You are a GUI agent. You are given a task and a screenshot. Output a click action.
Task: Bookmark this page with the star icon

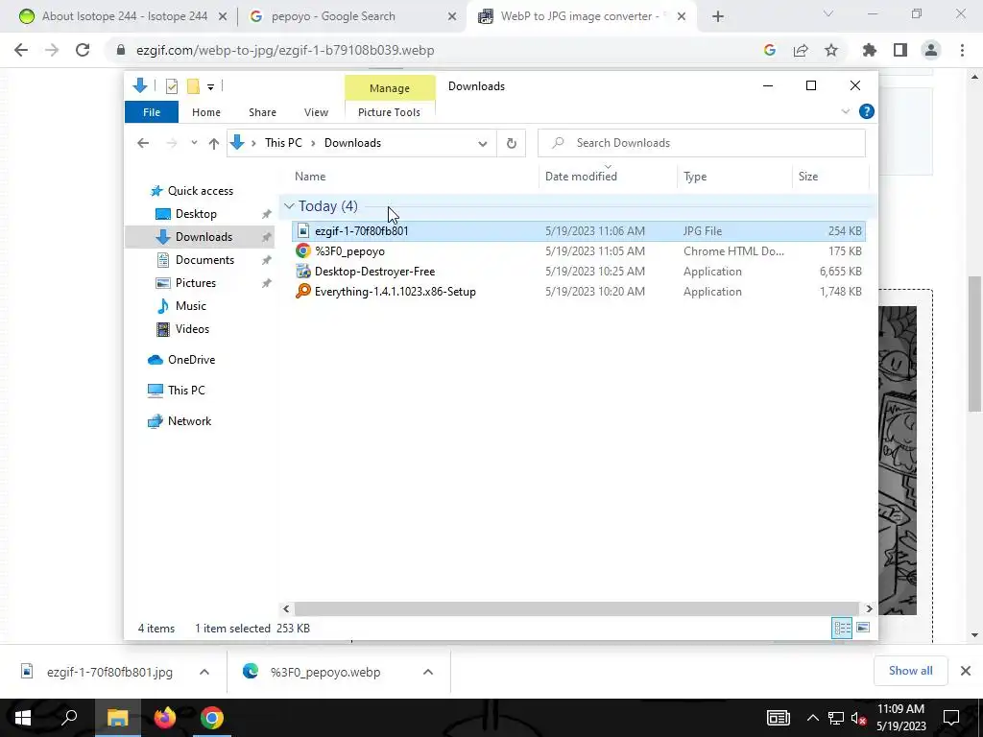click(831, 50)
